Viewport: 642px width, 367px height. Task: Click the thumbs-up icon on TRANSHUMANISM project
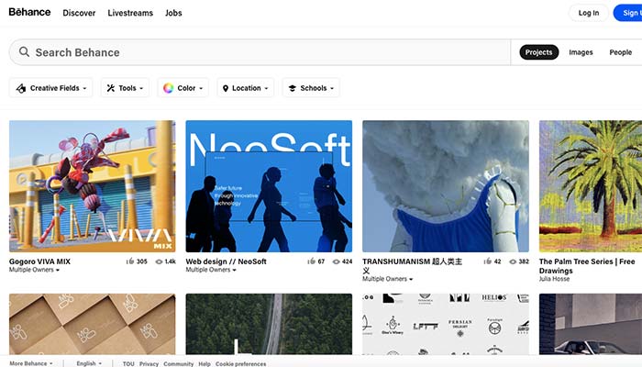click(488, 261)
